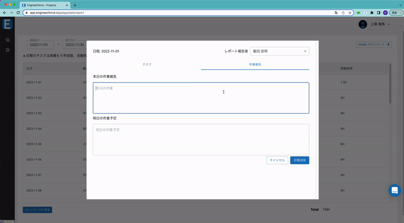Click the browser reload button

point(18,13)
